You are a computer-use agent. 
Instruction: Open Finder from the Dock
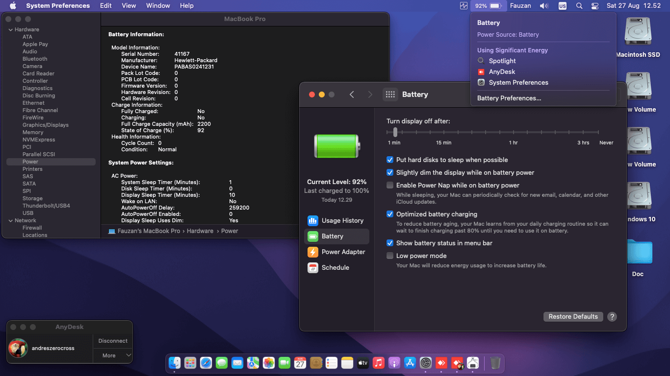click(175, 363)
